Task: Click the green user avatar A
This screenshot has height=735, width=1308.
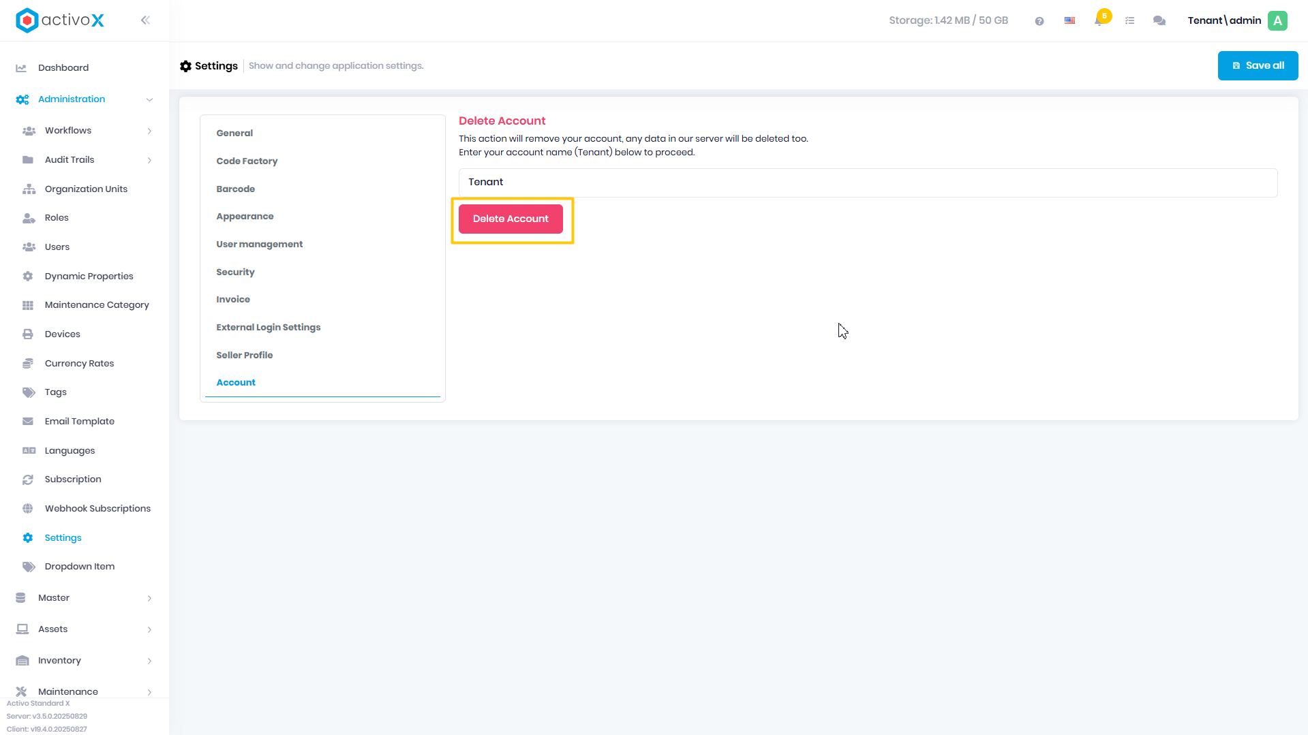Action: (1278, 20)
